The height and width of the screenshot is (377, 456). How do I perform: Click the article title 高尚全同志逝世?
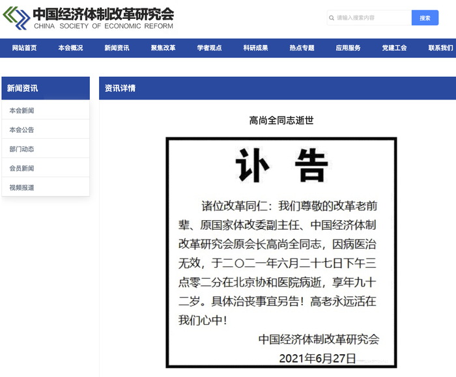pos(281,120)
